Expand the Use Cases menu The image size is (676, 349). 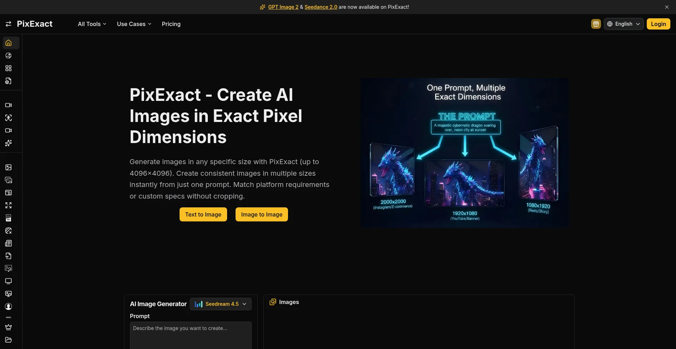(x=134, y=24)
